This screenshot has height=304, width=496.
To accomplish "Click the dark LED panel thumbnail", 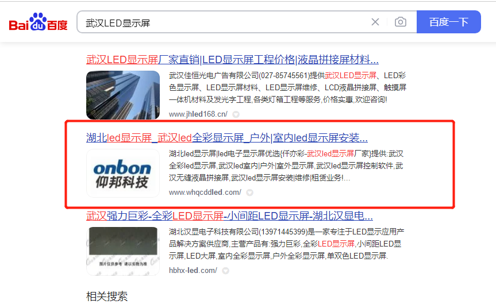I will [123, 251].
